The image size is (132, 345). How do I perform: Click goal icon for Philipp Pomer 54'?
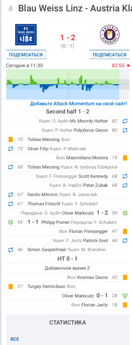pos(11,222)
